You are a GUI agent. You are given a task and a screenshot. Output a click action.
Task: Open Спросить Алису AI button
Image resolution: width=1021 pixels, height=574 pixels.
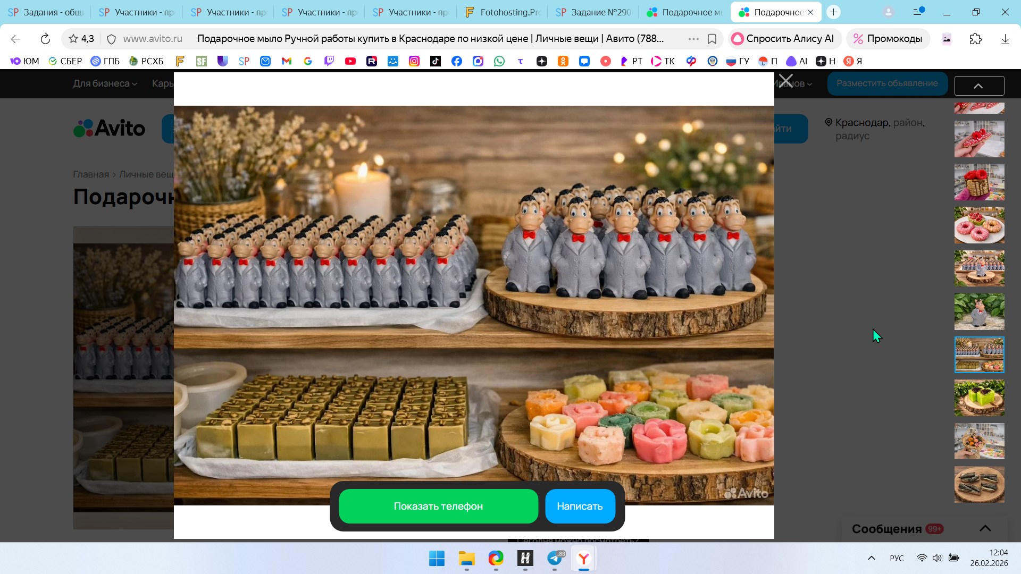pyautogui.click(x=783, y=39)
